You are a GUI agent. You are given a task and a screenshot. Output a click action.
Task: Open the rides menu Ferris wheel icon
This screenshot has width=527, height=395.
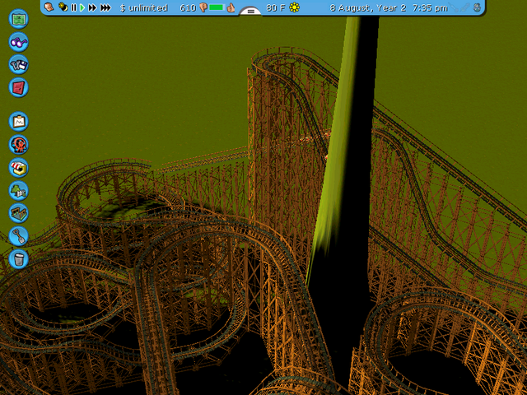tap(18, 145)
